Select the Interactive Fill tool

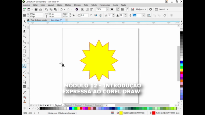click(x=24, y=97)
